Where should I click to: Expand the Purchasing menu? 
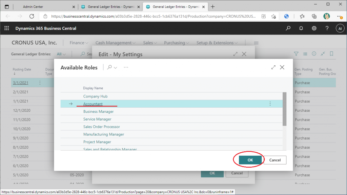[x=176, y=43]
